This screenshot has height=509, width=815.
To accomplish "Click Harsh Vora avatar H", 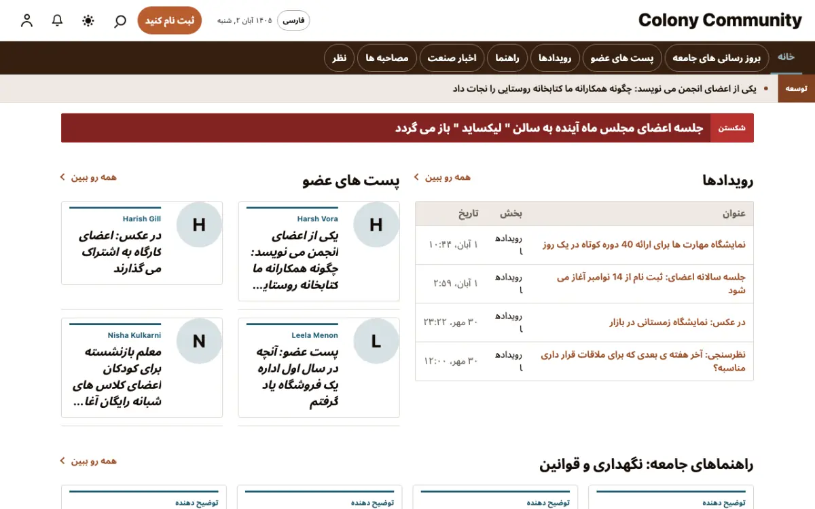I will [376, 225].
